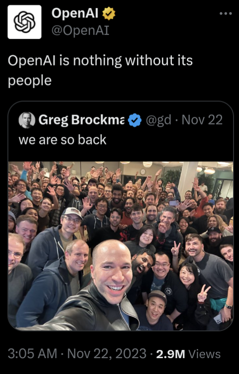Screen dimensions: 239x374
Task: Tap the gold verified badge next to OpenAI
Action: pos(109,14)
